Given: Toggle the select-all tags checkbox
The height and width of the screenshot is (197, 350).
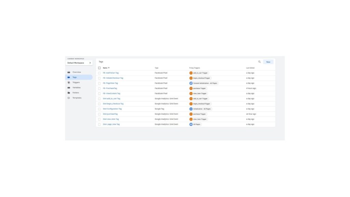Looking at the screenshot, I should (x=99, y=68).
